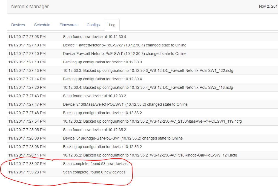Click the SW2_116.ncfg backup log entry
Image resolution: width=278 pixels, height=186 pixels.
pos(148,87)
